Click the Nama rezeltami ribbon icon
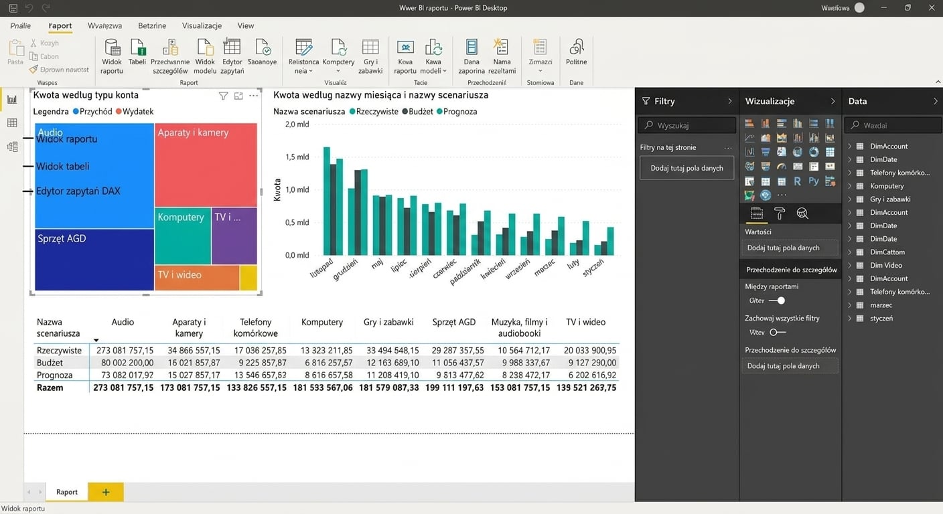The image size is (943, 514). pos(502,56)
